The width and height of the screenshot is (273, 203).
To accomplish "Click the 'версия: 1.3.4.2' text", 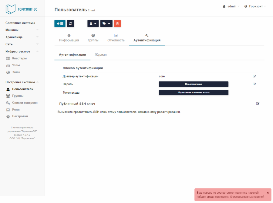I will pos(22,135).
